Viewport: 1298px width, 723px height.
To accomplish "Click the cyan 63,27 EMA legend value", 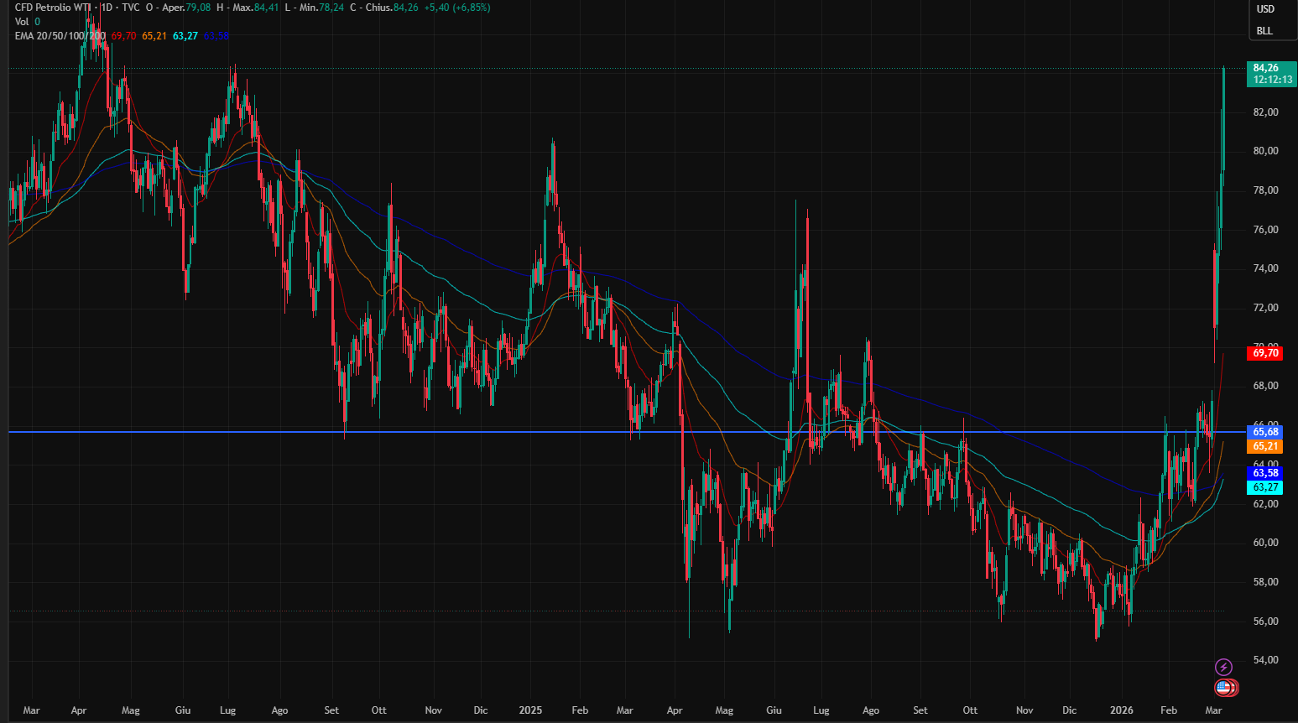I will pyautogui.click(x=185, y=36).
